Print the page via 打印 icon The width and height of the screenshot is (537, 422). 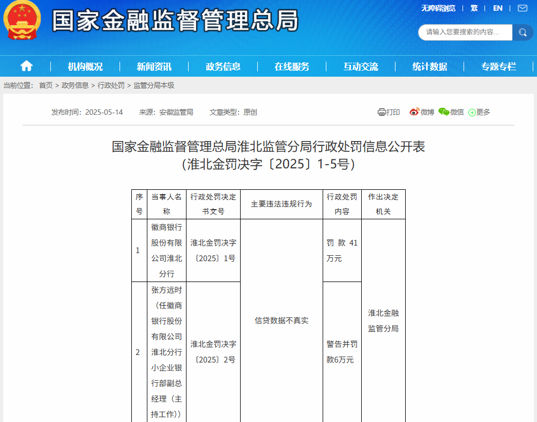point(389,112)
